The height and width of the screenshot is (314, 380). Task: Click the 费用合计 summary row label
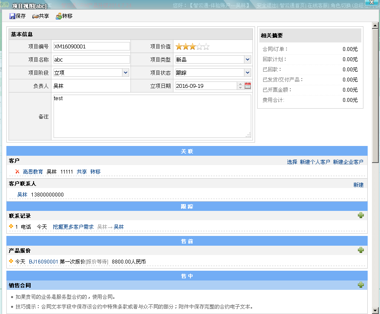(x=273, y=100)
